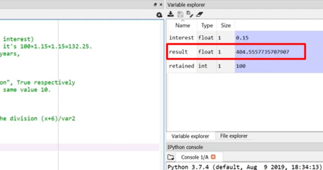Expand the Size column header
Image resolution: width=323 pixels, height=170 pixels.
pyautogui.click(x=226, y=25)
